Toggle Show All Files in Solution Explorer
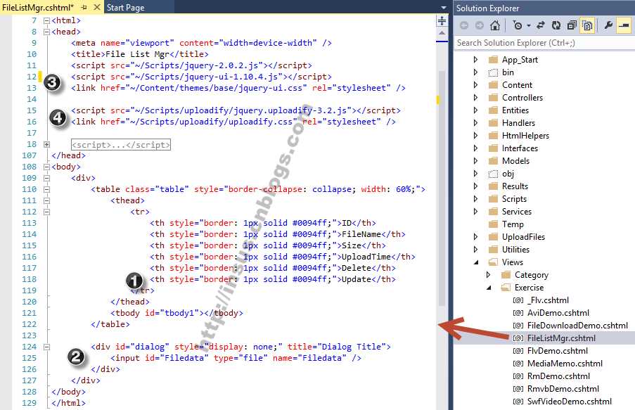This screenshot has width=635, height=410. (x=587, y=25)
